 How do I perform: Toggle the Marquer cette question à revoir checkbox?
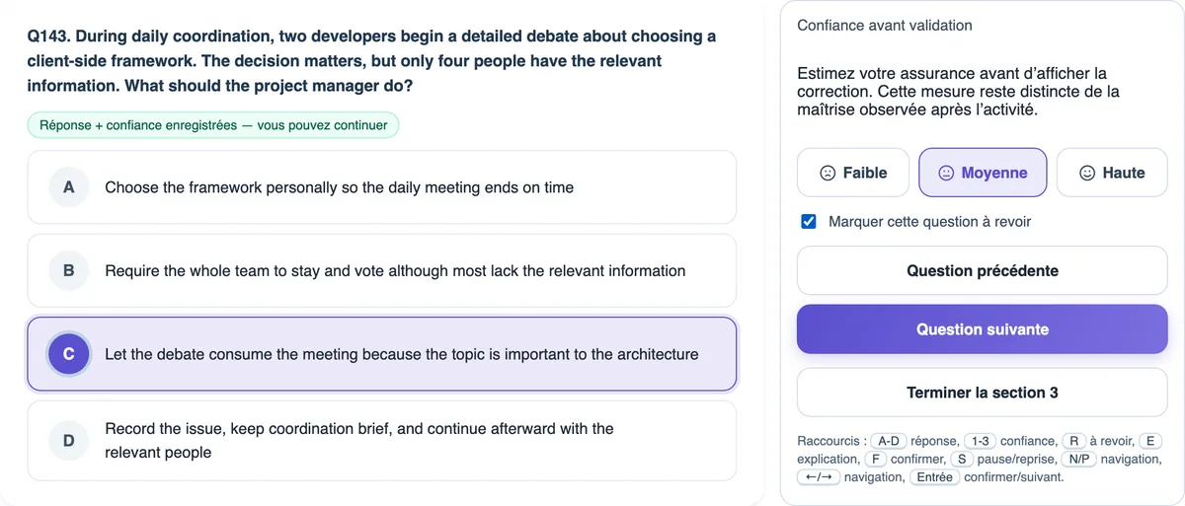pyautogui.click(x=809, y=222)
